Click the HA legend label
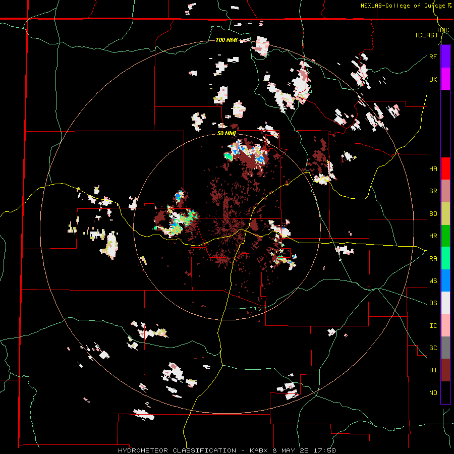The width and height of the screenshot is (454, 454). [x=433, y=169]
